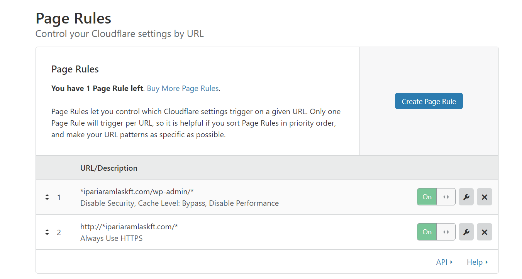Click the small arrow beside the Help link

click(x=486, y=262)
